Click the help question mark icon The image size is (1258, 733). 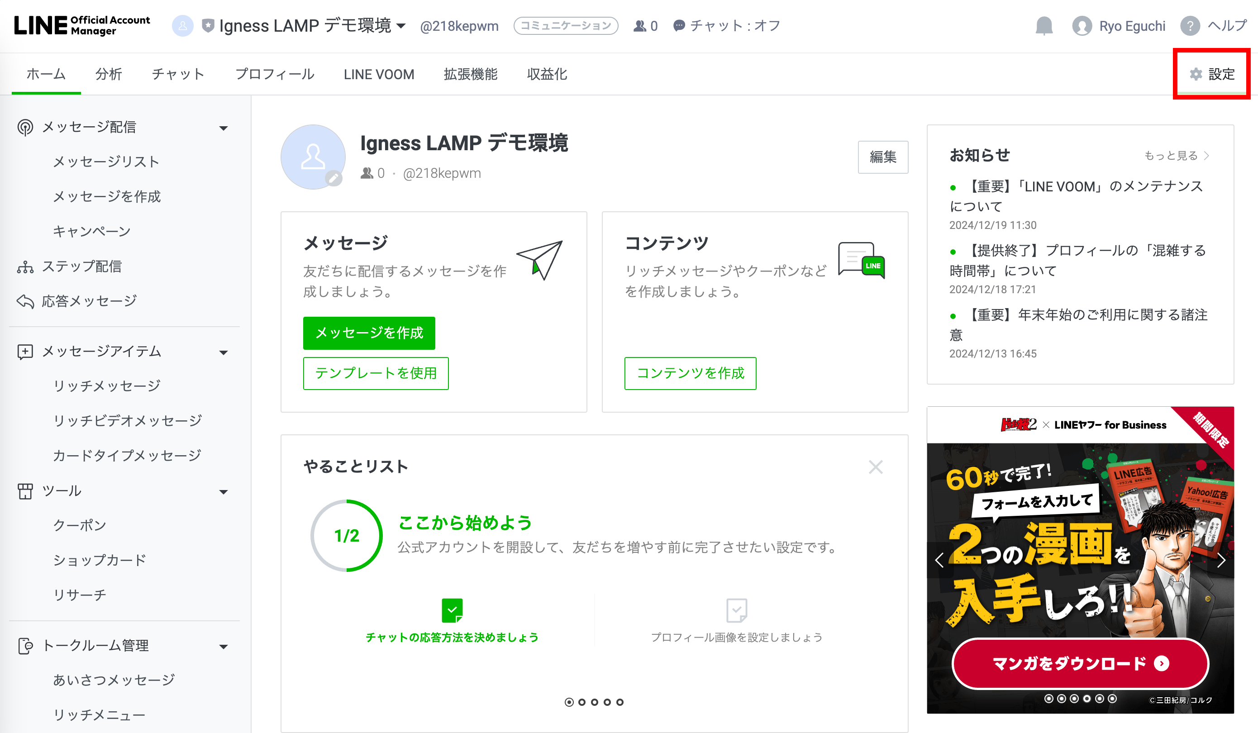[x=1190, y=26]
